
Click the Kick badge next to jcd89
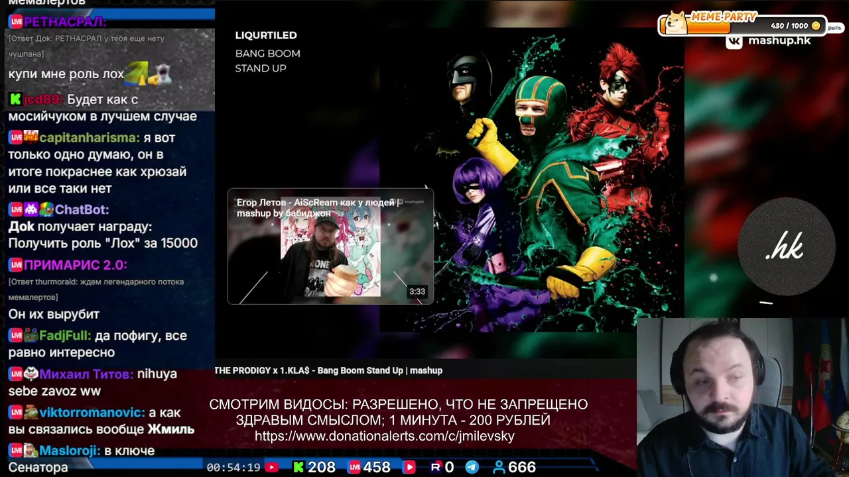click(x=15, y=99)
